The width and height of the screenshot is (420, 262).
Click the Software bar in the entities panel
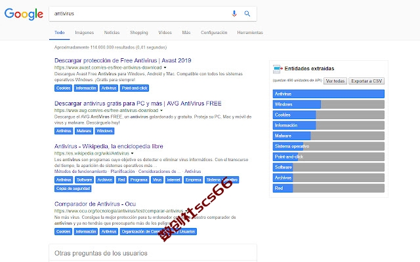[x=328, y=167]
